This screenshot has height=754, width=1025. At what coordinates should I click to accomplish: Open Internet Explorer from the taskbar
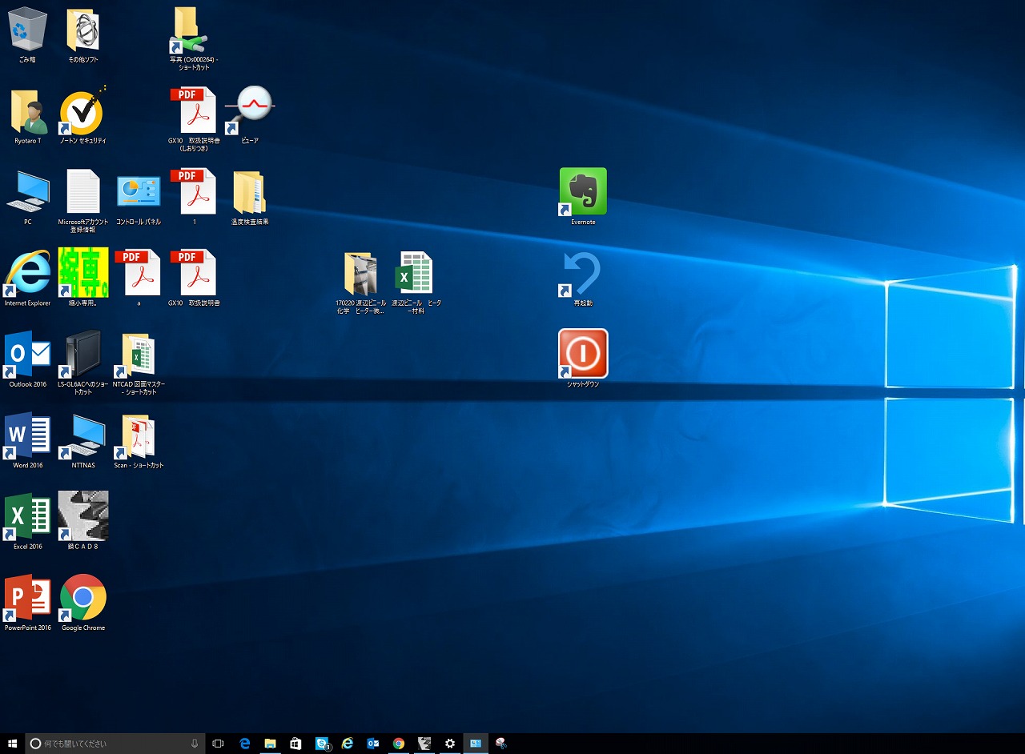pos(348,744)
